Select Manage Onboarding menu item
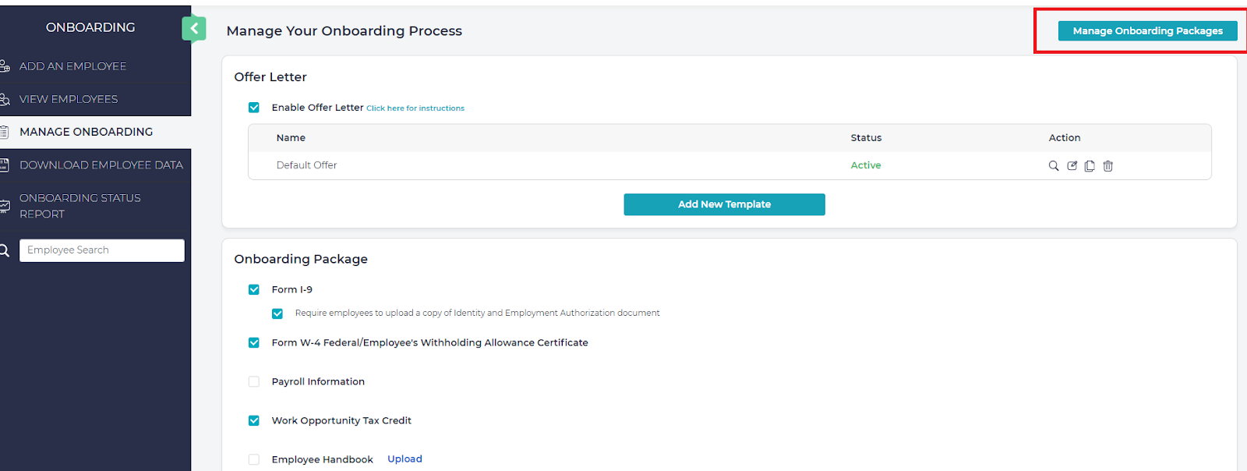The height and width of the screenshot is (471, 1247). click(86, 132)
